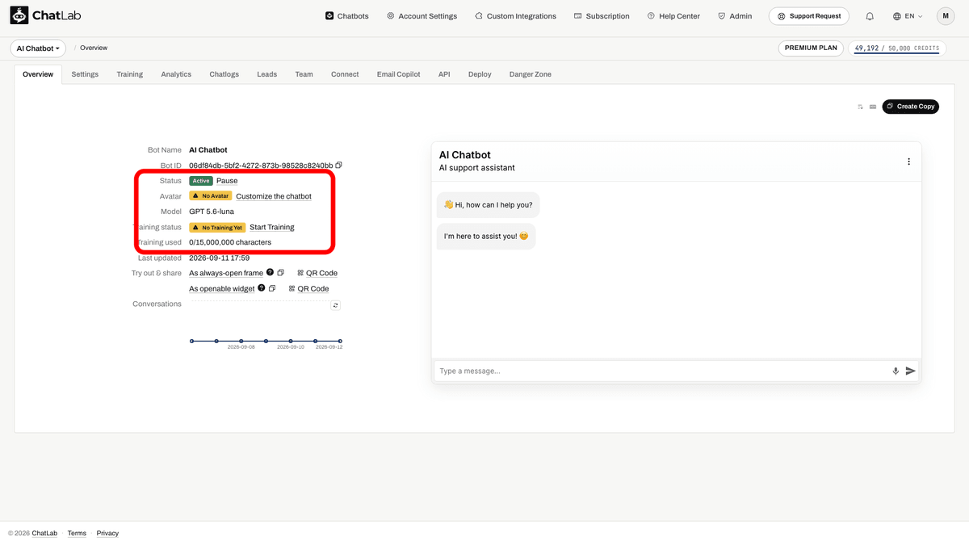Open Account Settings
The image size is (969, 545).
click(422, 16)
